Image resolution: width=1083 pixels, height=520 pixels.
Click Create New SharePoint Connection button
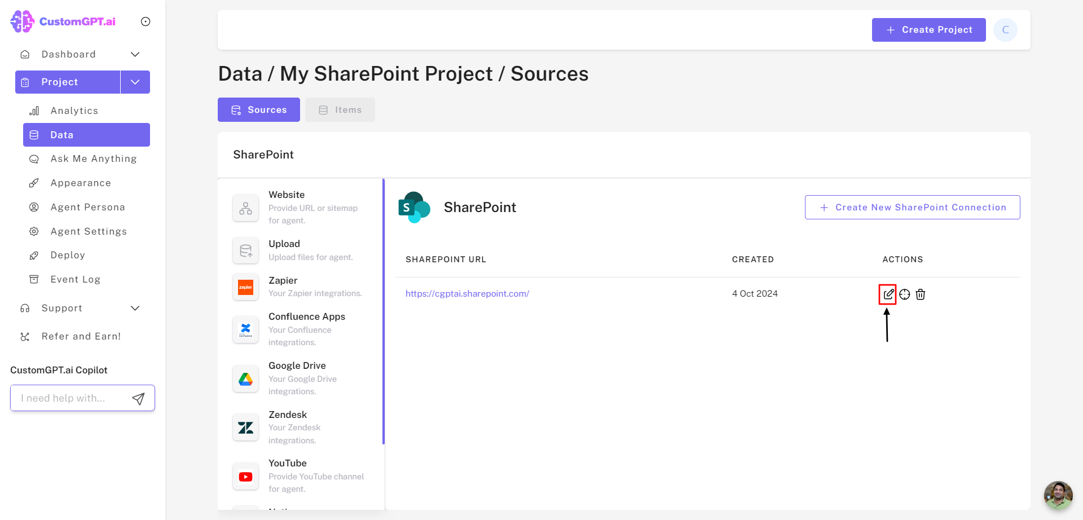tap(912, 207)
